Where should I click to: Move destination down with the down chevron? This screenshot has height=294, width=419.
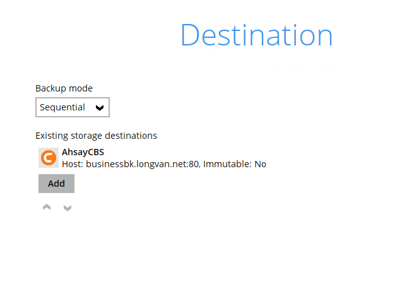68,208
